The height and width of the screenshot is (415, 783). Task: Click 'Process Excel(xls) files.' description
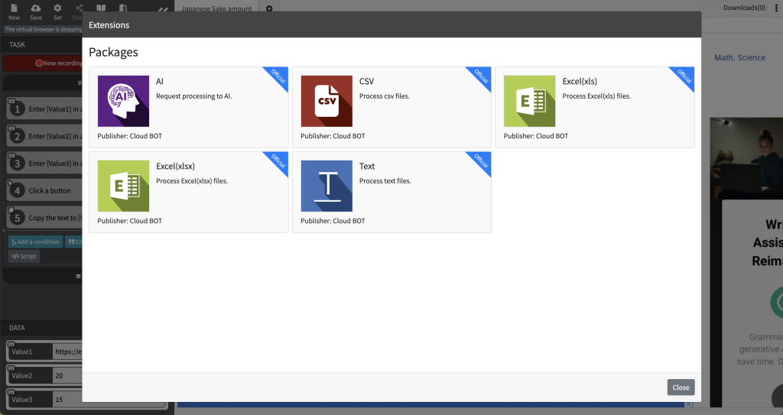coord(596,96)
